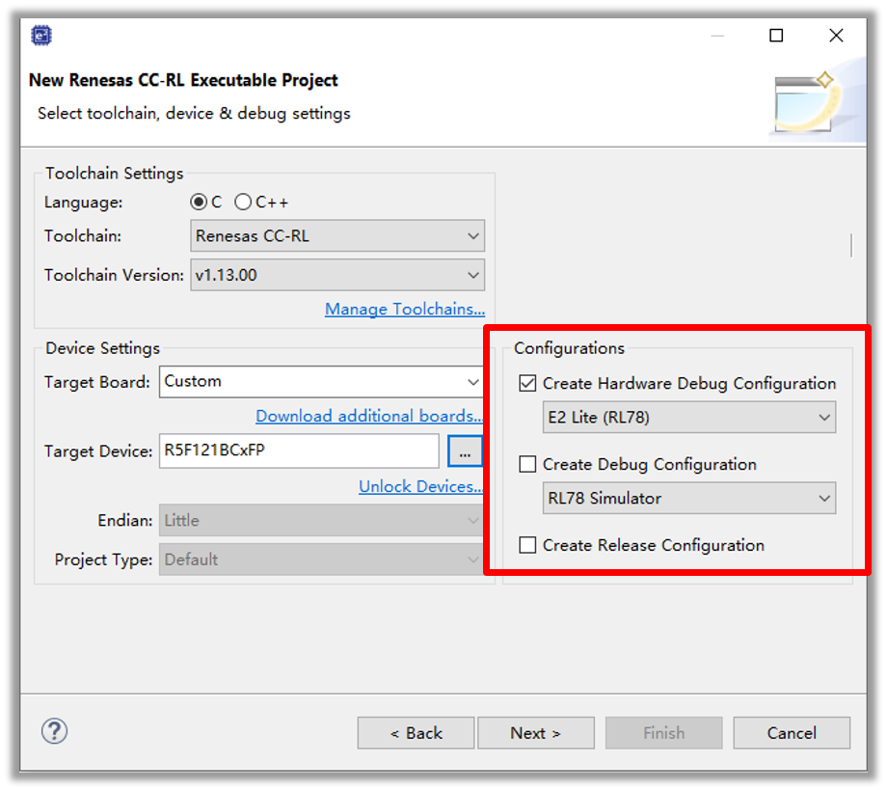This screenshot has height=791, width=887.
Task: Open the help question mark icon
Action: (54, 730)
